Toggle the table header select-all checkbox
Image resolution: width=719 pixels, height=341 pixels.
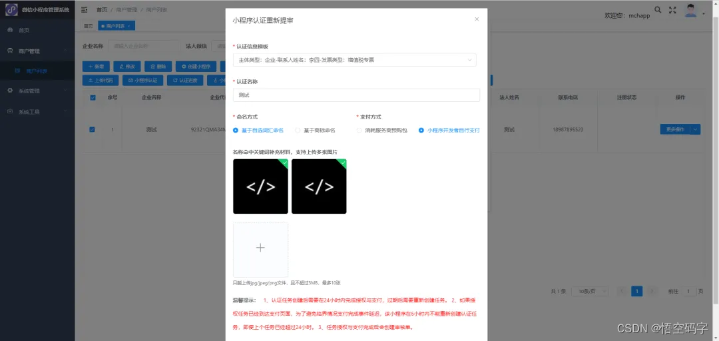[x=93, y=98]
